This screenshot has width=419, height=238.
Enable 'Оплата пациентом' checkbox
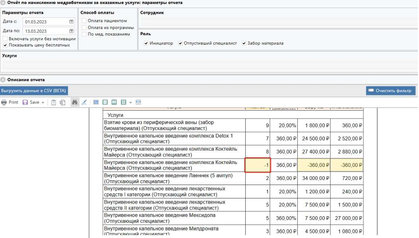84,21
